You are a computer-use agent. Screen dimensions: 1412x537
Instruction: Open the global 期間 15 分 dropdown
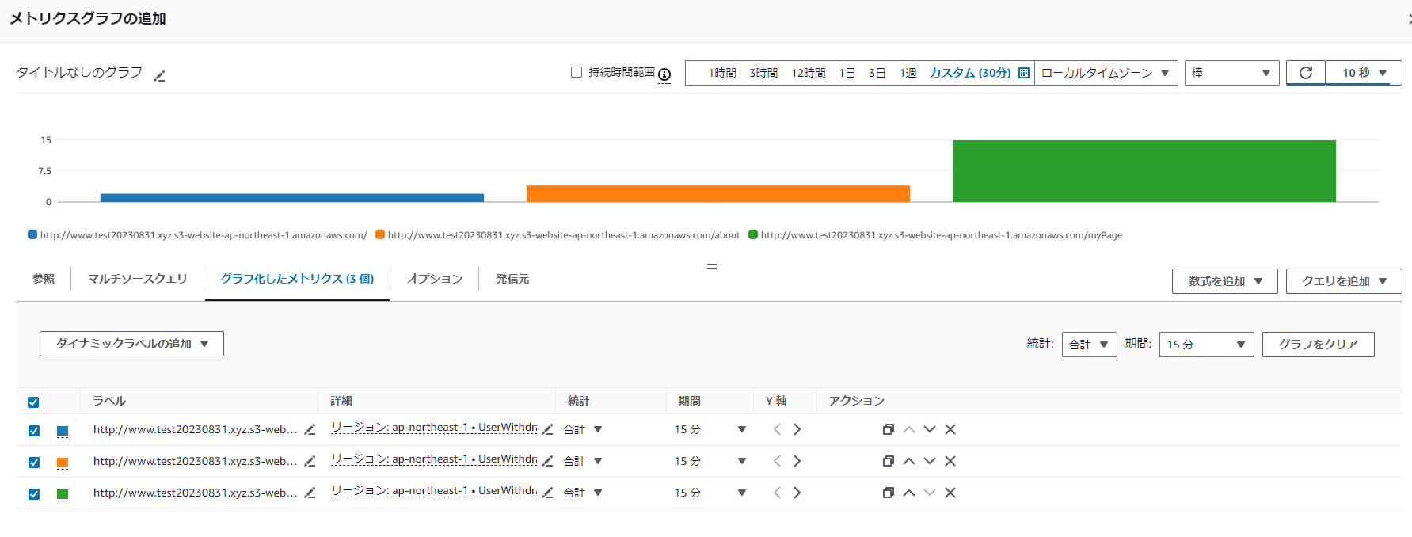[1206, 345]
